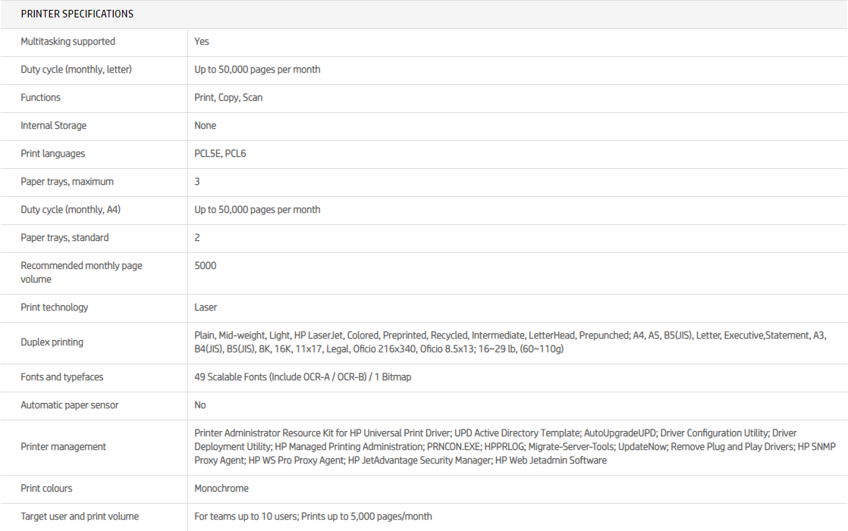848x531 pixels.
Task: Select the 49 Scalable Fonts value text
Action: click(303, 377)
